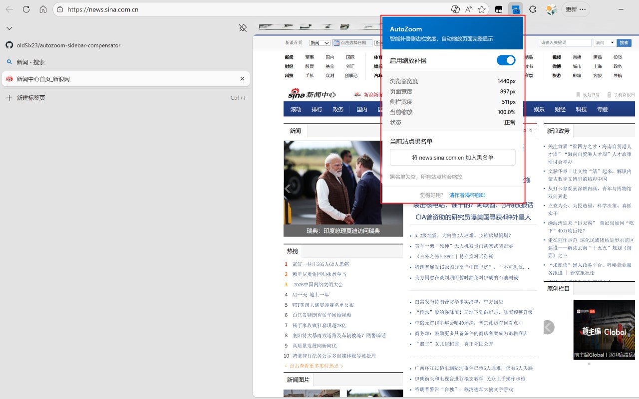Open the 5.2级地震 news headline
Screen dimensions: 639x399
coord(463,235)
